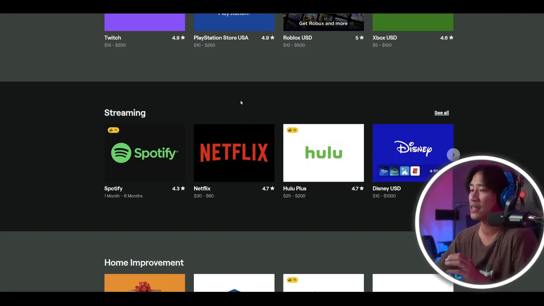Open PlayStation Store USA product title
The image size is (544, 306).
tap(221, 38)
